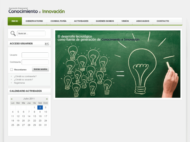The width and height of the screenshot is (190, 142).
Task: Click the Julio 2011 calendar title
Action: tap(29, 99)
